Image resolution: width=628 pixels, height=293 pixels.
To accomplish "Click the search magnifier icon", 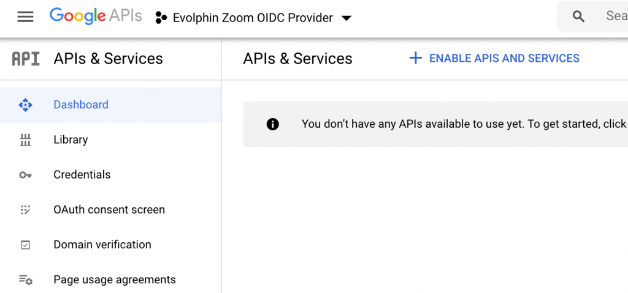I will pyautogui.click(x=578, y=17).
